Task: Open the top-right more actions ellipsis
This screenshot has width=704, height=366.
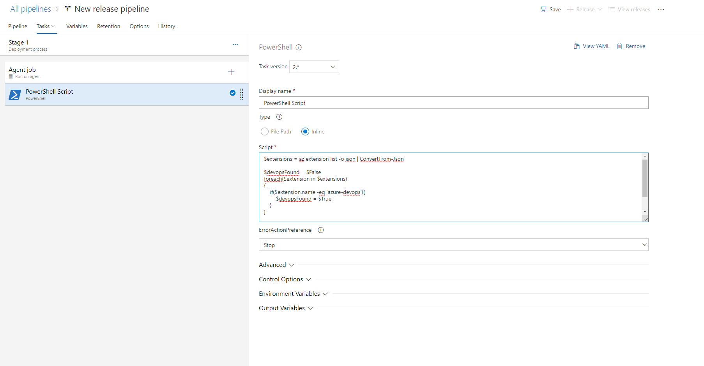Action: pyautogui.click(x=661, y=9)
